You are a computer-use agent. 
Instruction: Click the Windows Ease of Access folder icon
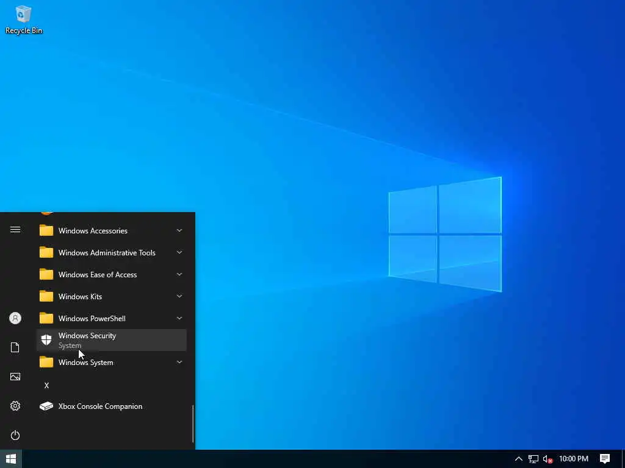point(46,274)
